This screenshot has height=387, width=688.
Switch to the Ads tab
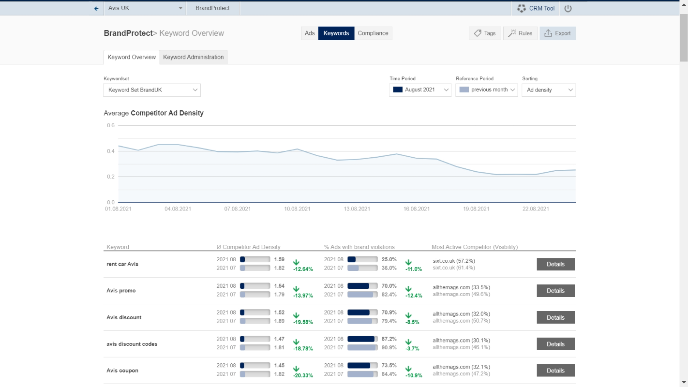coord(309,33)
